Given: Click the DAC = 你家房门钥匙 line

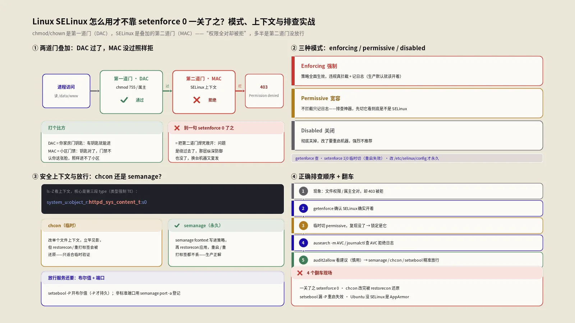Looking at the screenshot, I should coord(79,143).
